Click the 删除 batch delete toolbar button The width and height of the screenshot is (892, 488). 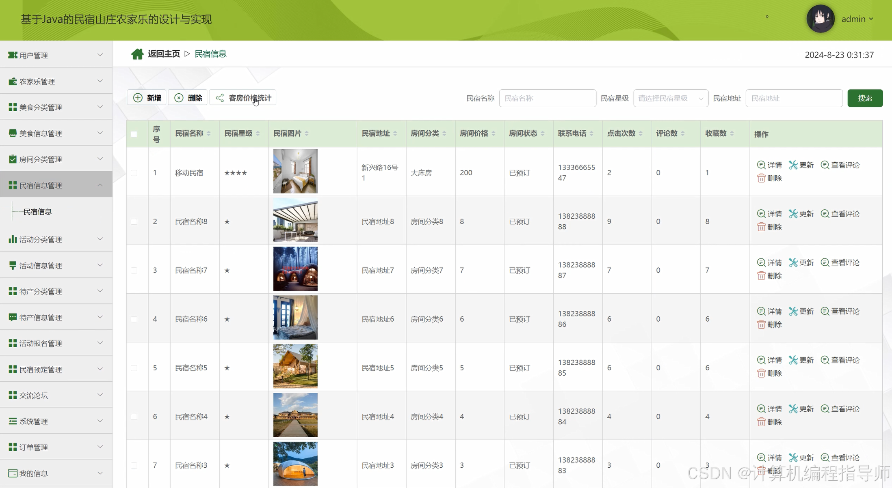coord(188,98)
